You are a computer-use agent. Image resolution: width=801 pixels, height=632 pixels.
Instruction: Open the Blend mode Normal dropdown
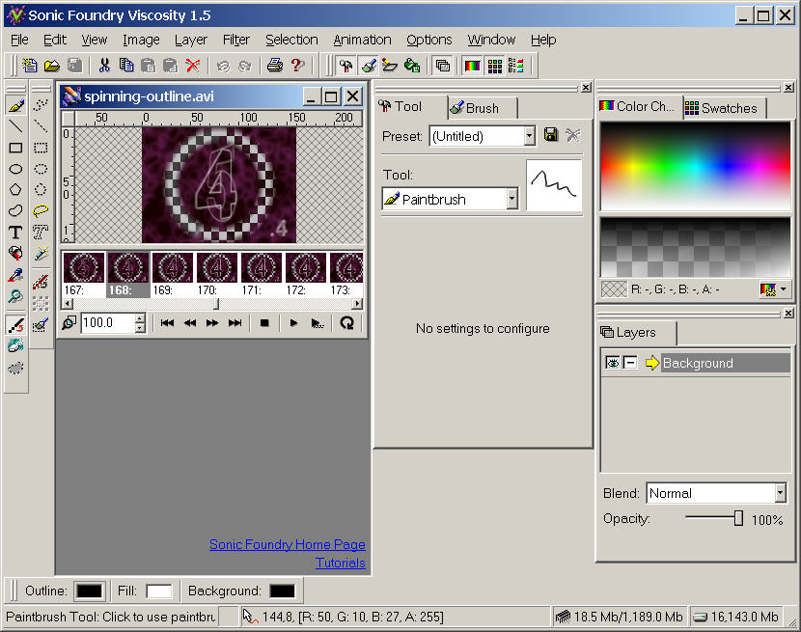[780, 493]
